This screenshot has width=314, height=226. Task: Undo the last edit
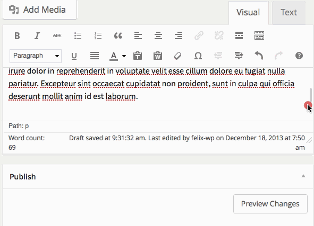pyautogui.click(x=259, y=56)
